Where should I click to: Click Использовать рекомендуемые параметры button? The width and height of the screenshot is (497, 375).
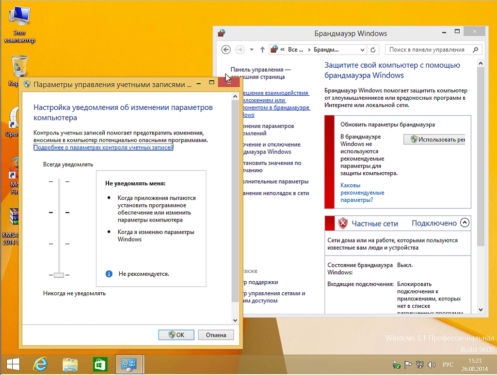[x=434, y=139]
